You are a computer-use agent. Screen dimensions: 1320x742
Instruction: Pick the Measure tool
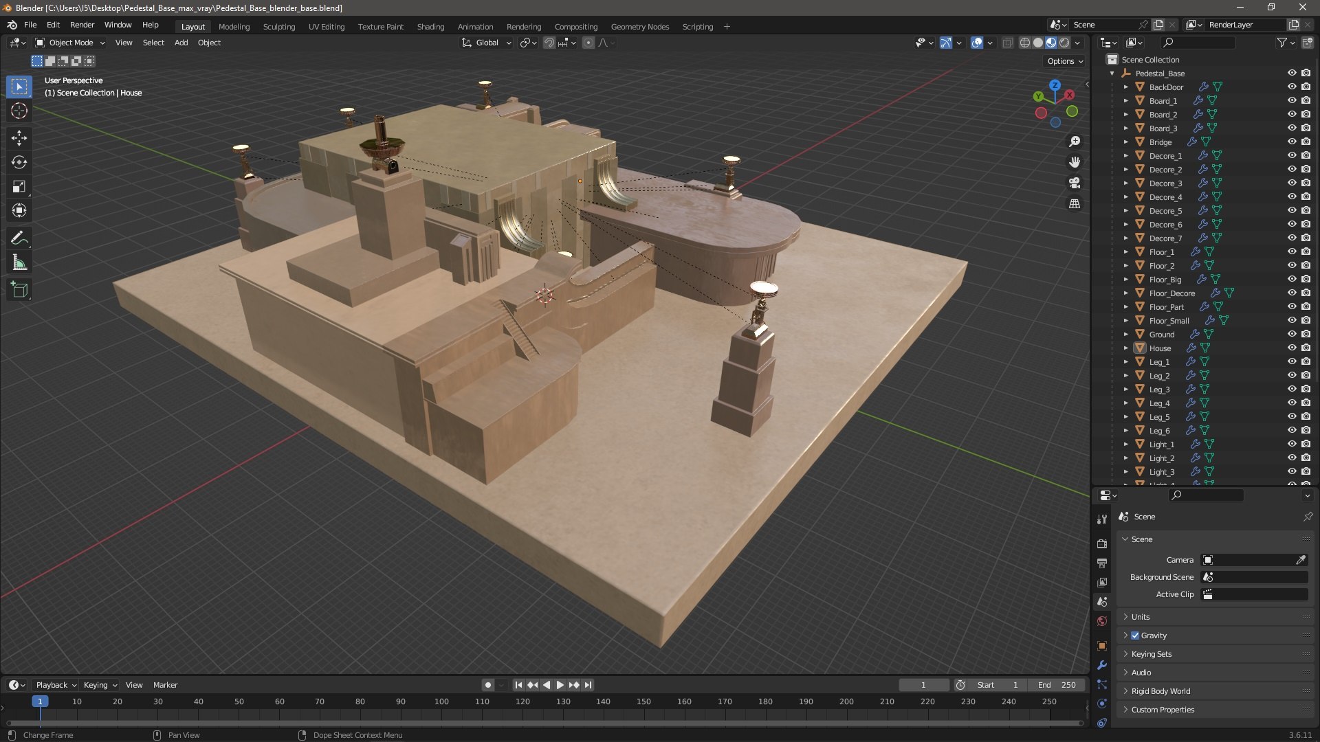point(19,263)
